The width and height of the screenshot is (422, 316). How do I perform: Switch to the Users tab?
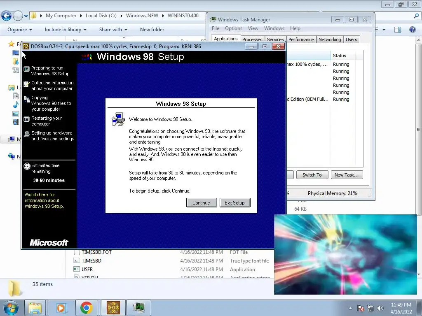351,39
